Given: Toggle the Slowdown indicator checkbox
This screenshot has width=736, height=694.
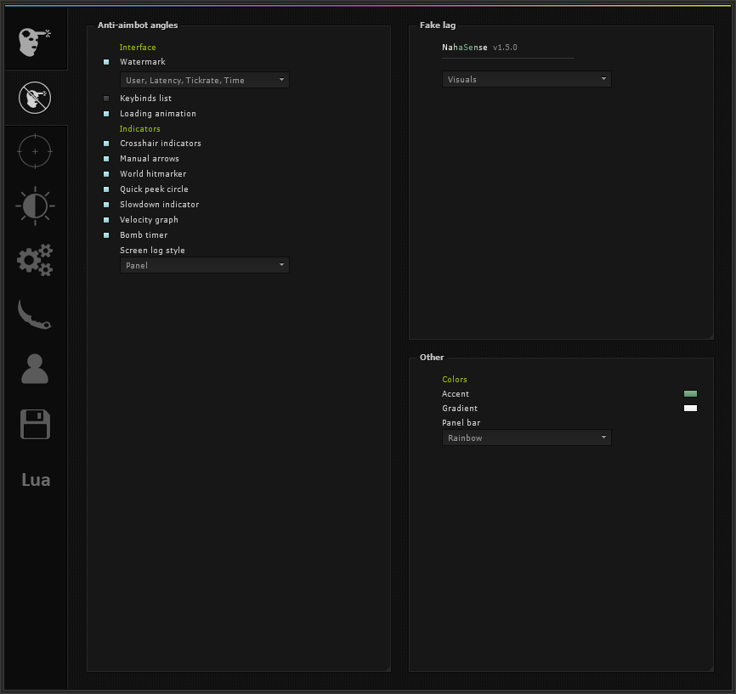Looking at the screenshot, I should click(106, 205).
